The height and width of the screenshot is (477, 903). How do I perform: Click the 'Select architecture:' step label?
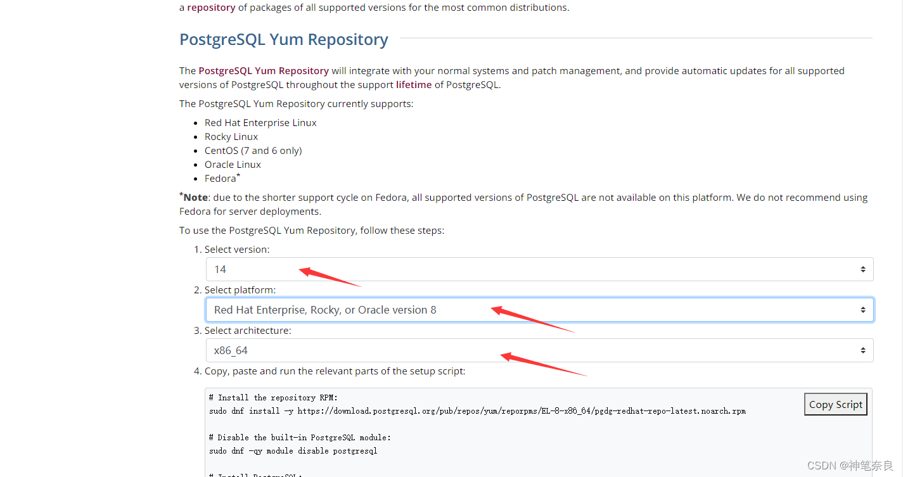coord(248,331)
